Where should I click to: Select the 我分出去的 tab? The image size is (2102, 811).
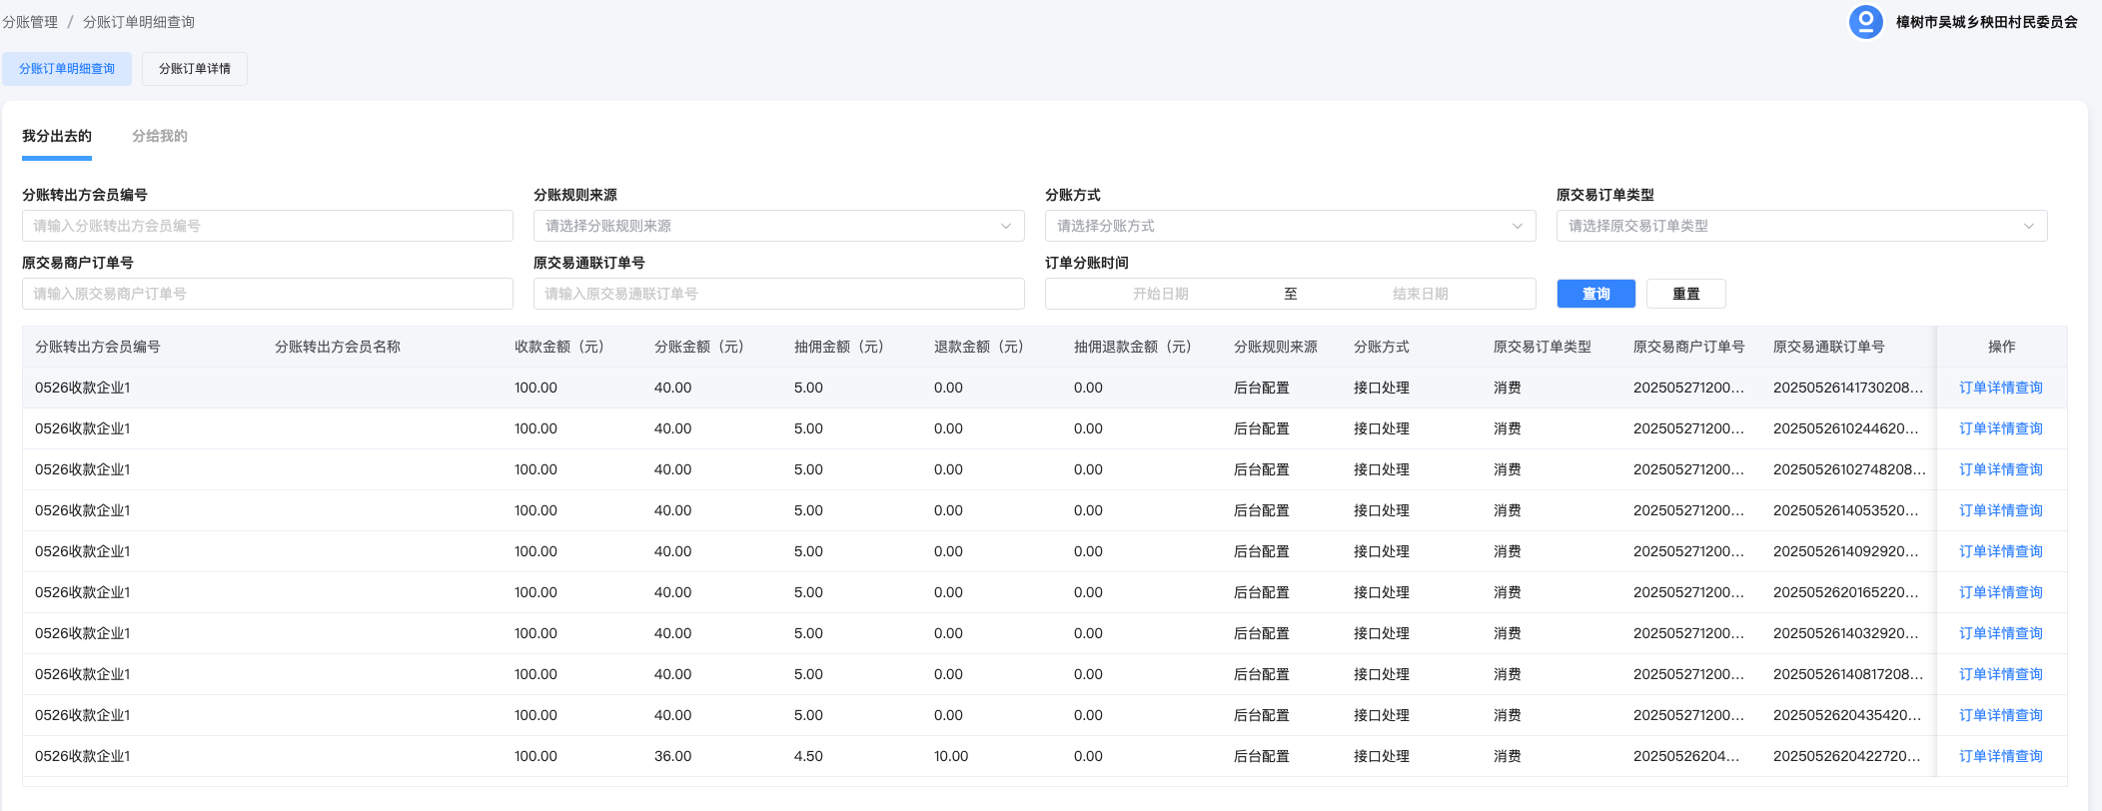click(x=57, y=136)
